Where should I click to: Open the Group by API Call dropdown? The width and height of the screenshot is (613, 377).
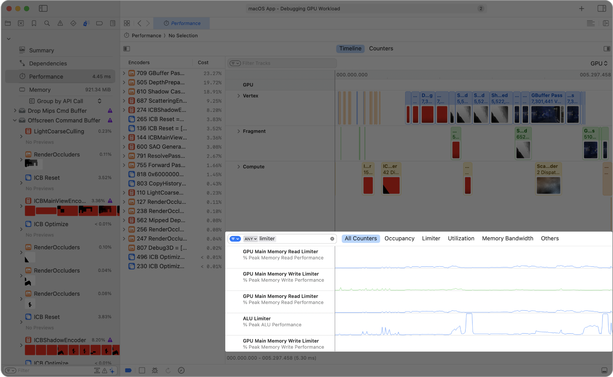pyautogui.click(x=65, y=101)
